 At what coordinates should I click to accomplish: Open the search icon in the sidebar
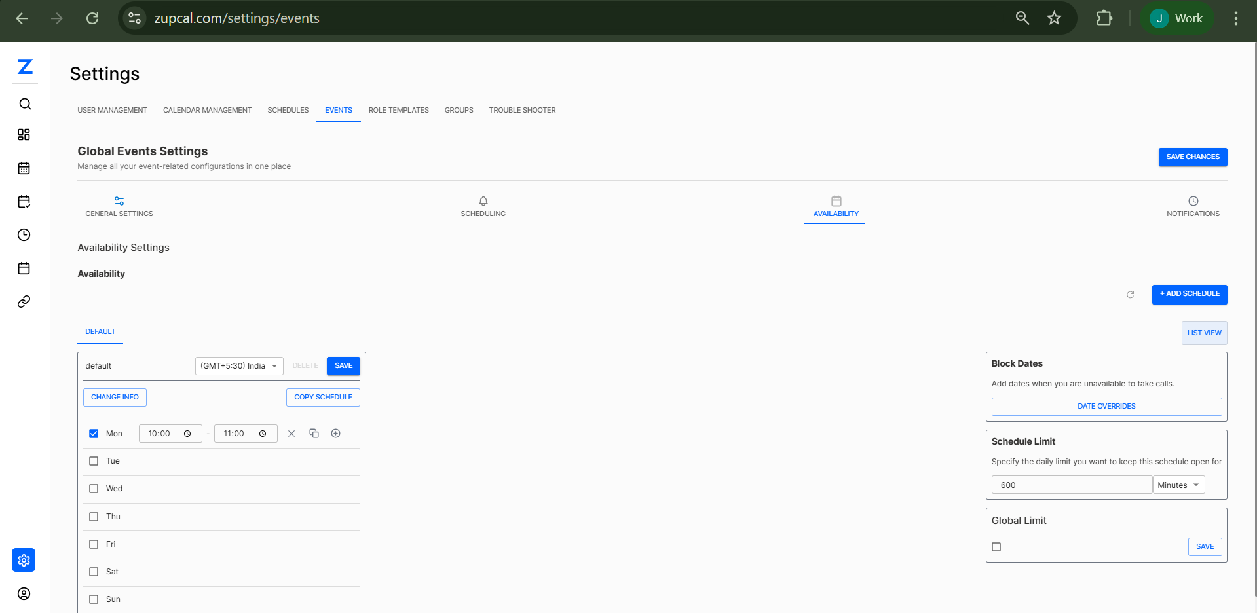tap(24, 103)
